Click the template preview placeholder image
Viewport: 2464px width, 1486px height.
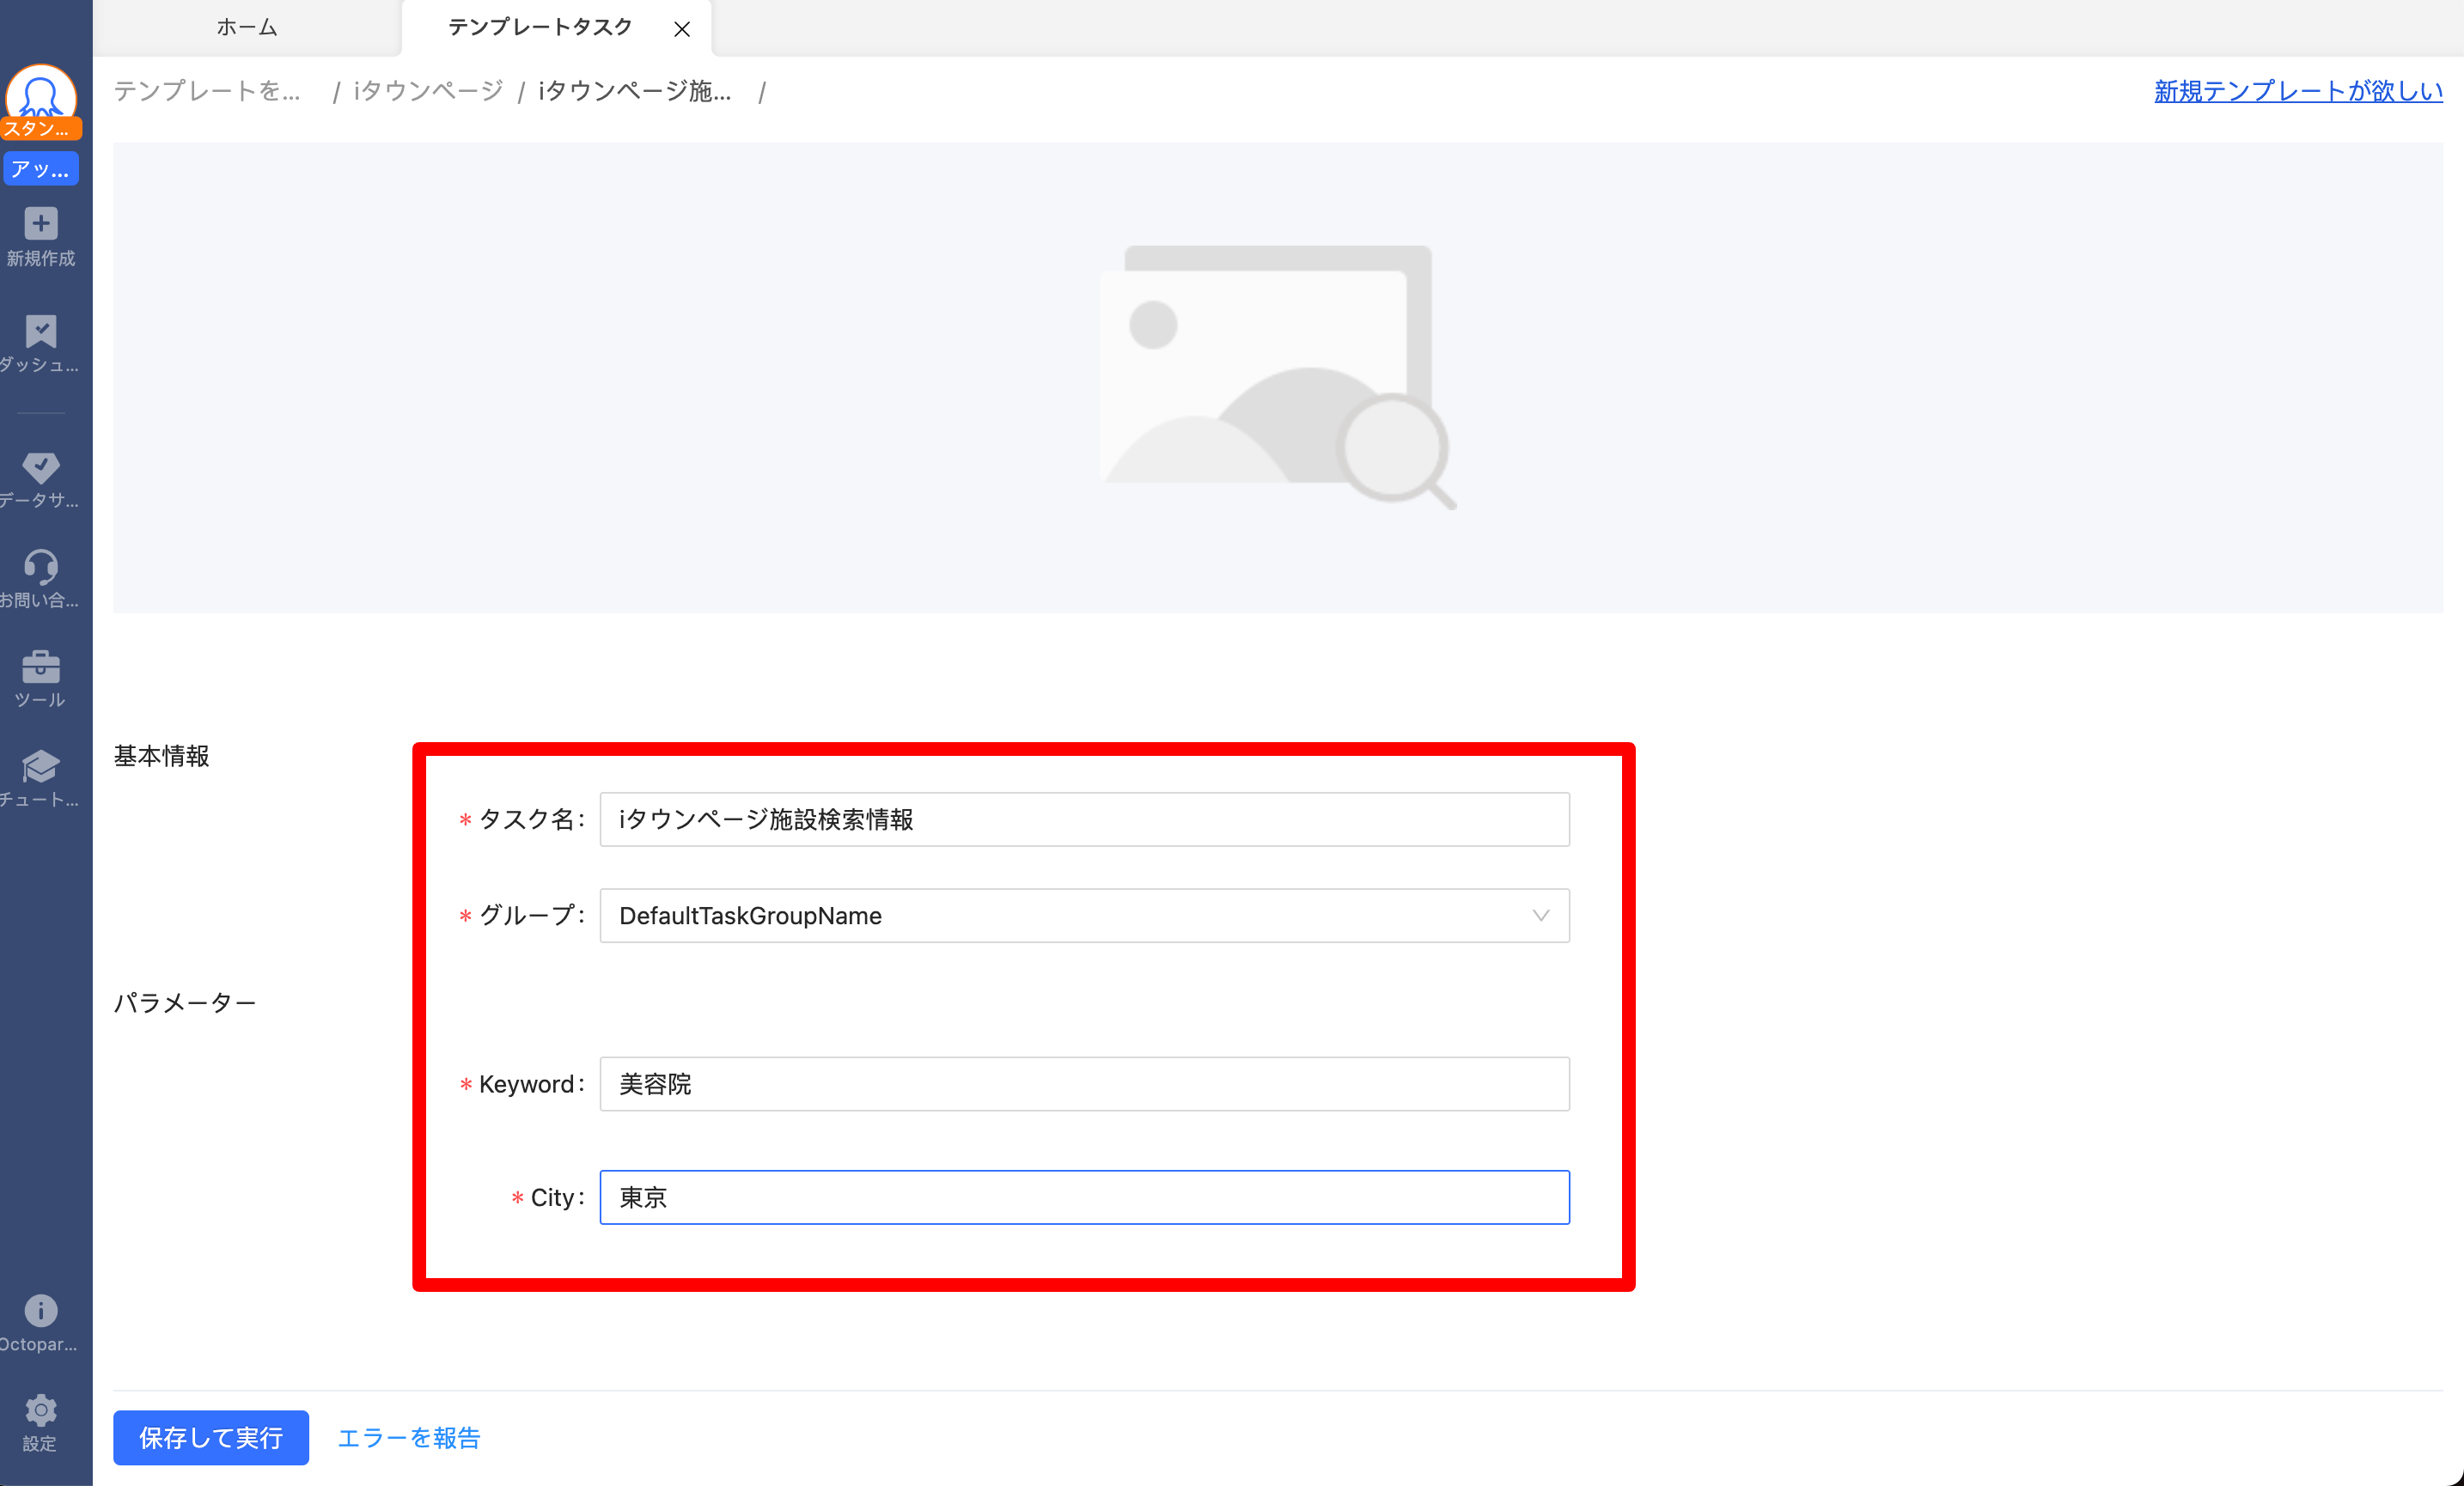tap(1278, 378)
